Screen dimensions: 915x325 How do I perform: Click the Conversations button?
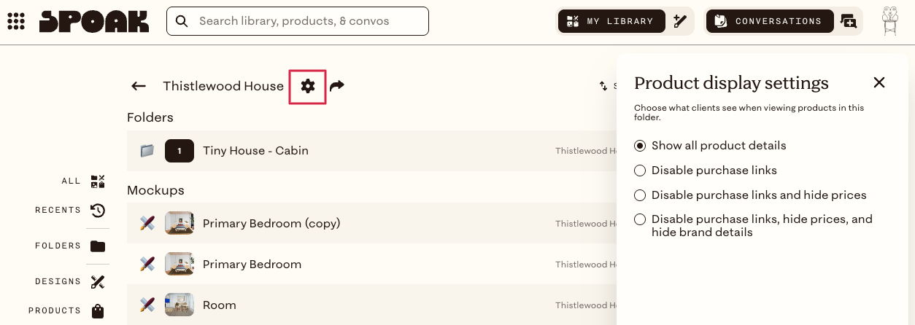770,21
